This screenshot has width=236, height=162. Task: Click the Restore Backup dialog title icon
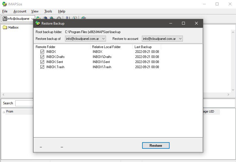point(38,23)
